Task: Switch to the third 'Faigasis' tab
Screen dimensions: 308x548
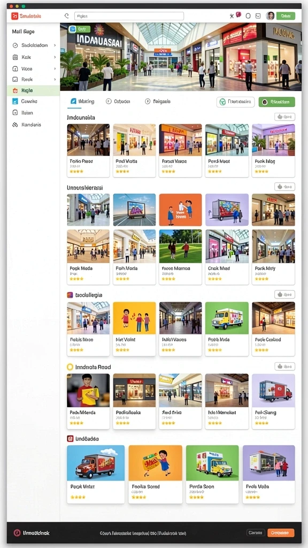Action: point(158,101)
